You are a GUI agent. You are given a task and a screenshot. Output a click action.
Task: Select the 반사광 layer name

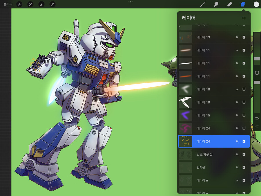point(201,167)
